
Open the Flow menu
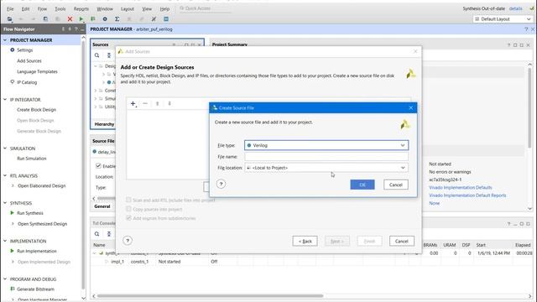42,9
